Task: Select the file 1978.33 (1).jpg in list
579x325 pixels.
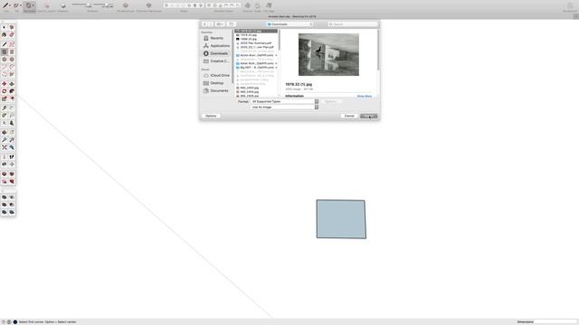Action: tap(256, 31)
